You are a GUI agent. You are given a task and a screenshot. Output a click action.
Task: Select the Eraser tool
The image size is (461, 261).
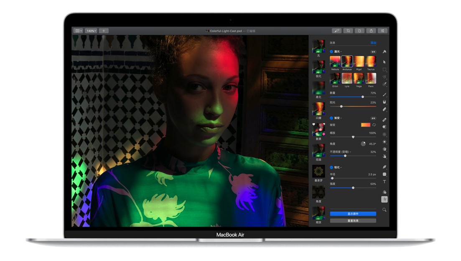click(385, 109)
